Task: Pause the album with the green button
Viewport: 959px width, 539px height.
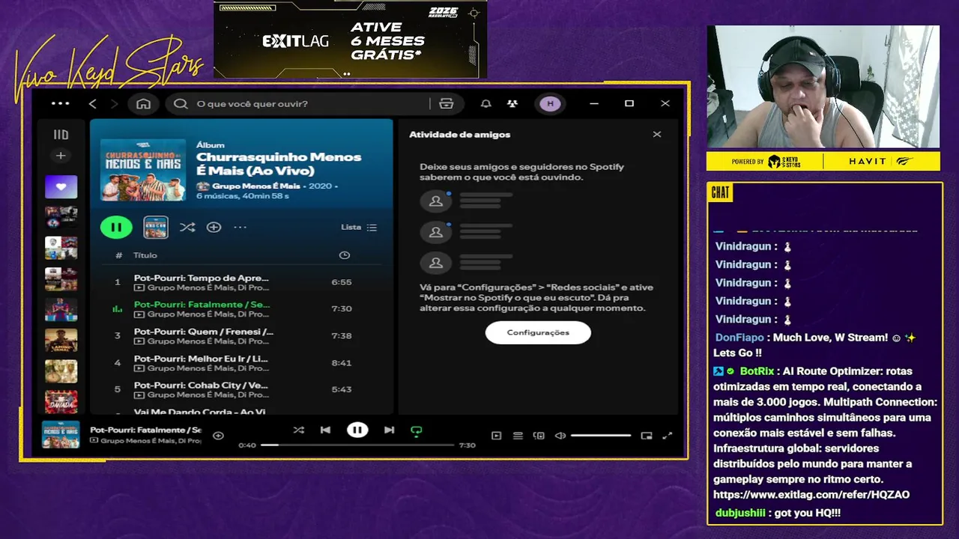Action: coord(116,227)
